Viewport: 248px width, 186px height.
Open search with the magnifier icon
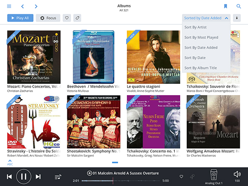pyautogui.click(x=238, y=6)
